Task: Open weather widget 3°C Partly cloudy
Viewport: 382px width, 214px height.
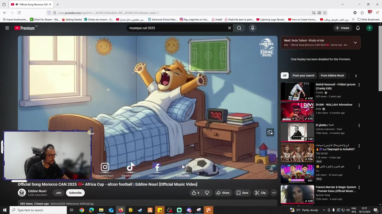Action: point(304,210)
